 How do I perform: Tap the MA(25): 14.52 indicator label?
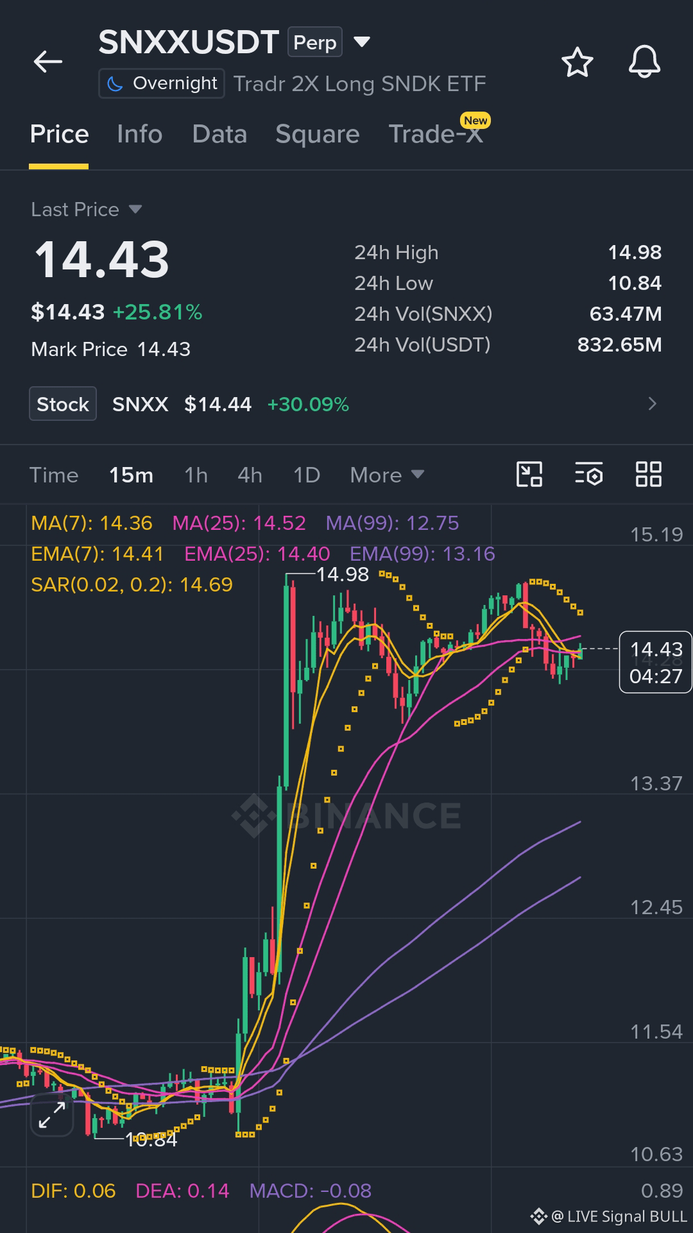coord(239,523)
